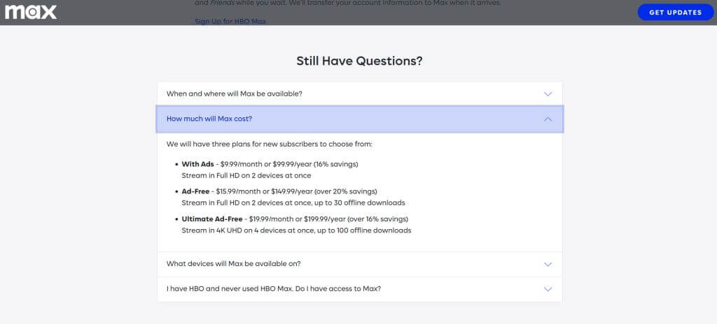717x324 pixels.
Task: Collapse the "How much will Max cost?" chevron
Action: 548,119
